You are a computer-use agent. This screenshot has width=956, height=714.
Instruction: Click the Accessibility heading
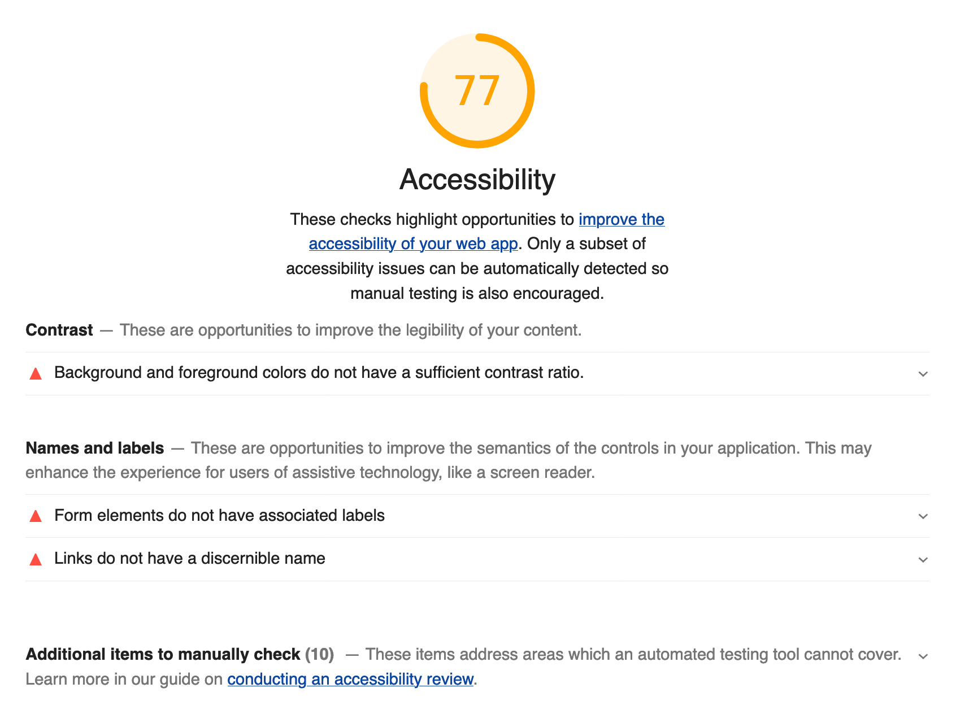coord(477,180)
